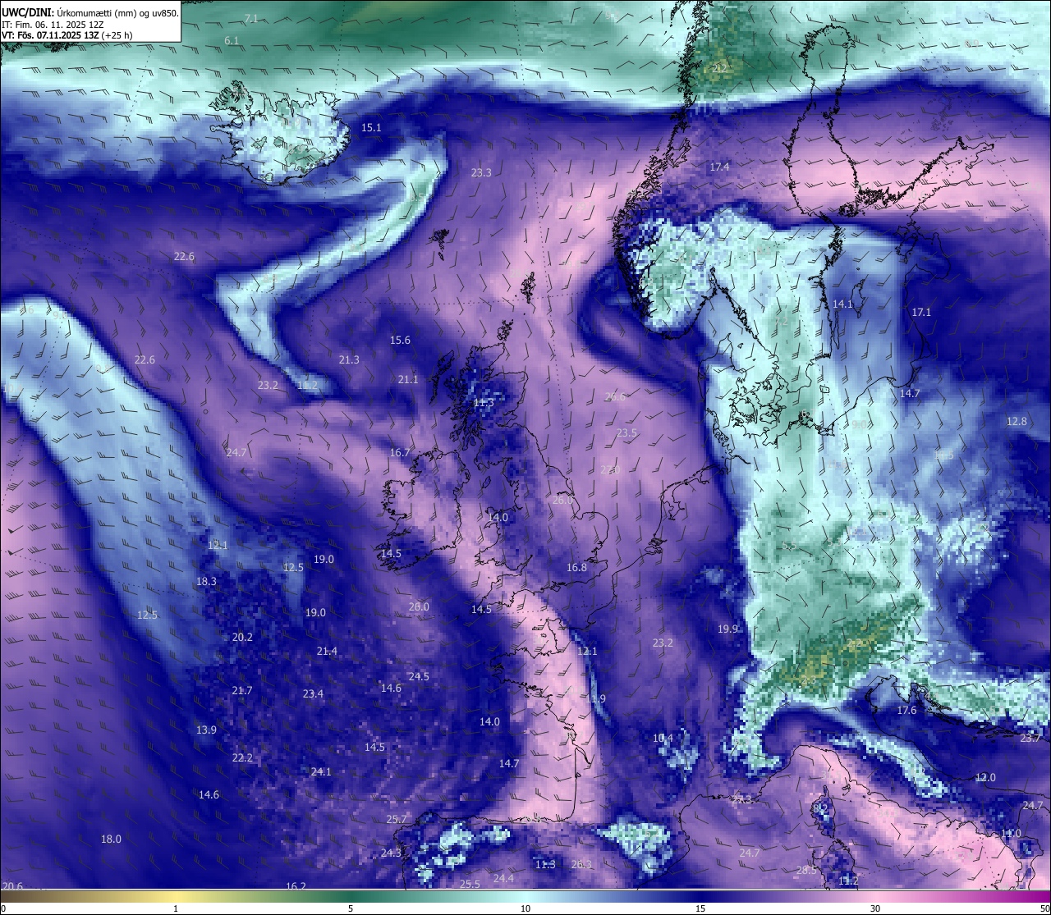The width and height of the screenshot is (1051, 915).
Task: Click the value 15.1 east of Iceland
Action: [371, 127]
